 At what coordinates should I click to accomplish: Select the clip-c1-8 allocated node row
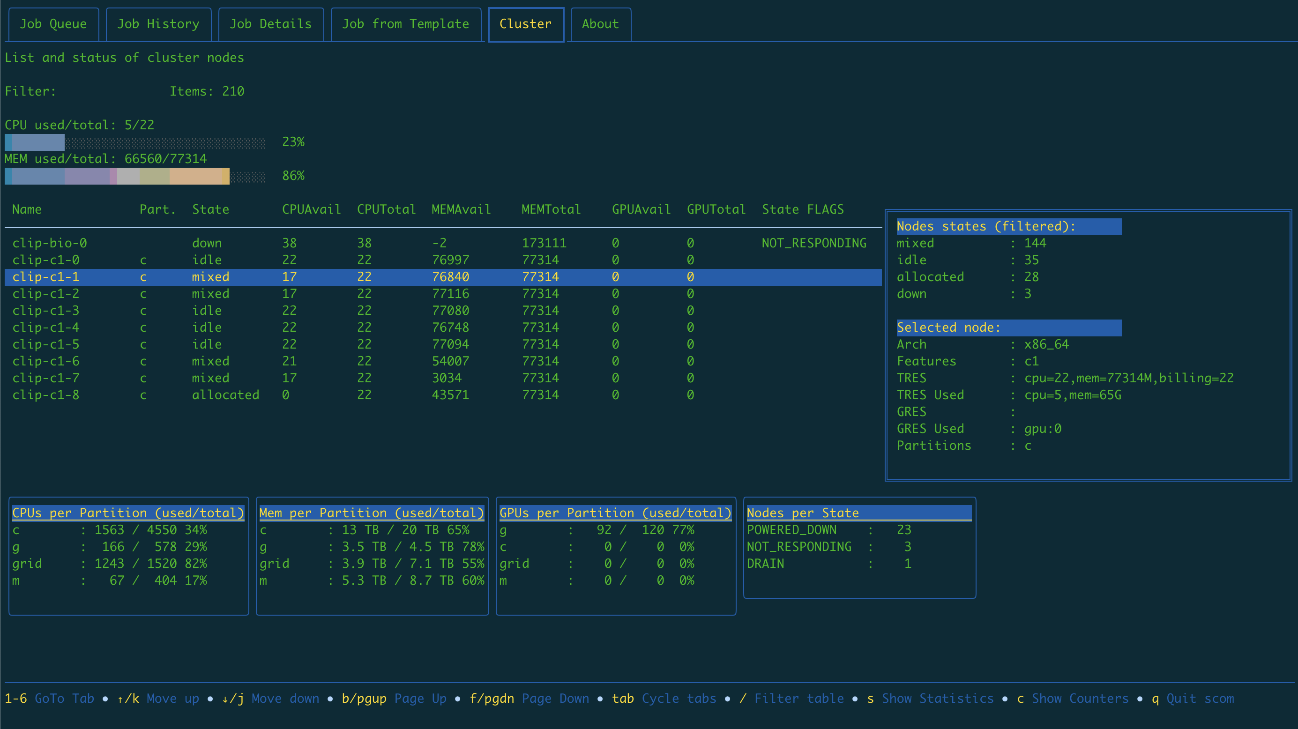45,395
